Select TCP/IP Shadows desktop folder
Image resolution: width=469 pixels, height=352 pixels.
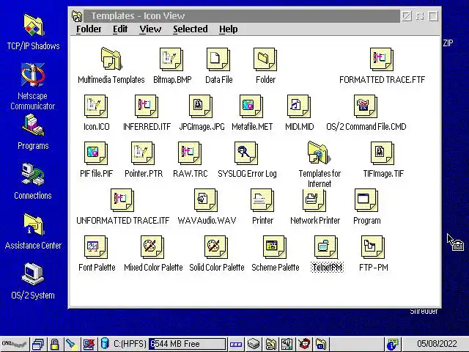point(33,25)
